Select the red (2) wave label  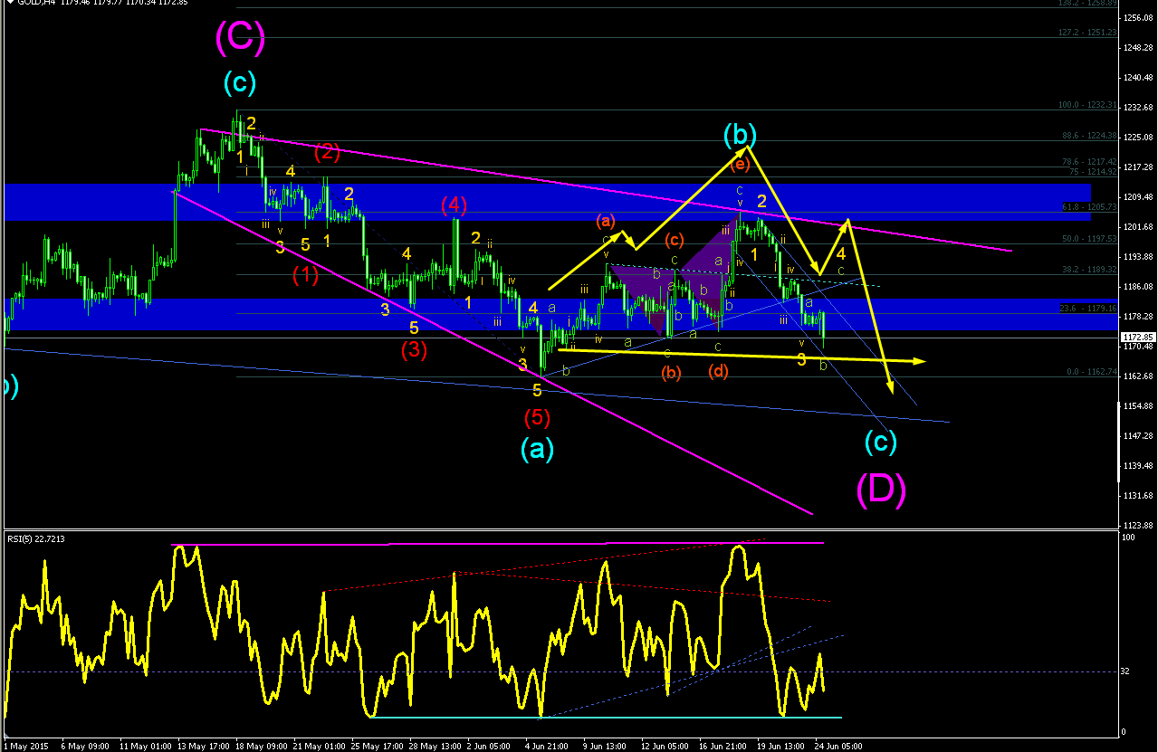327,152
